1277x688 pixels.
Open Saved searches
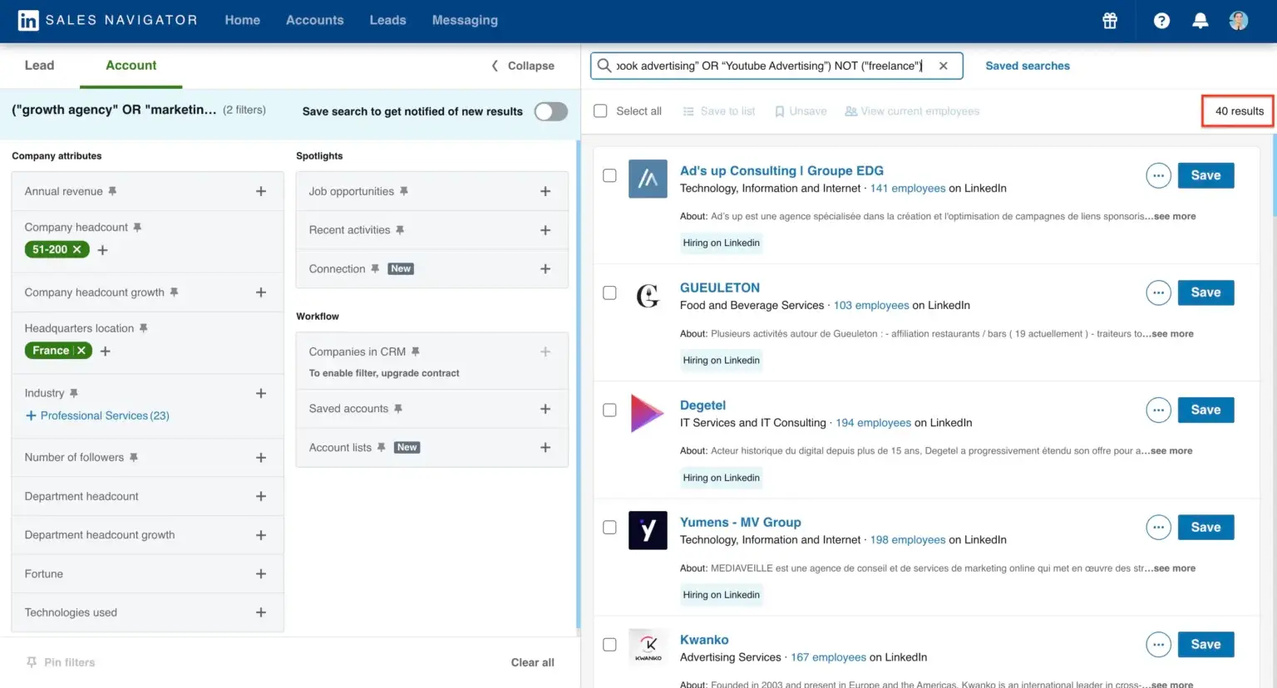1027,65
